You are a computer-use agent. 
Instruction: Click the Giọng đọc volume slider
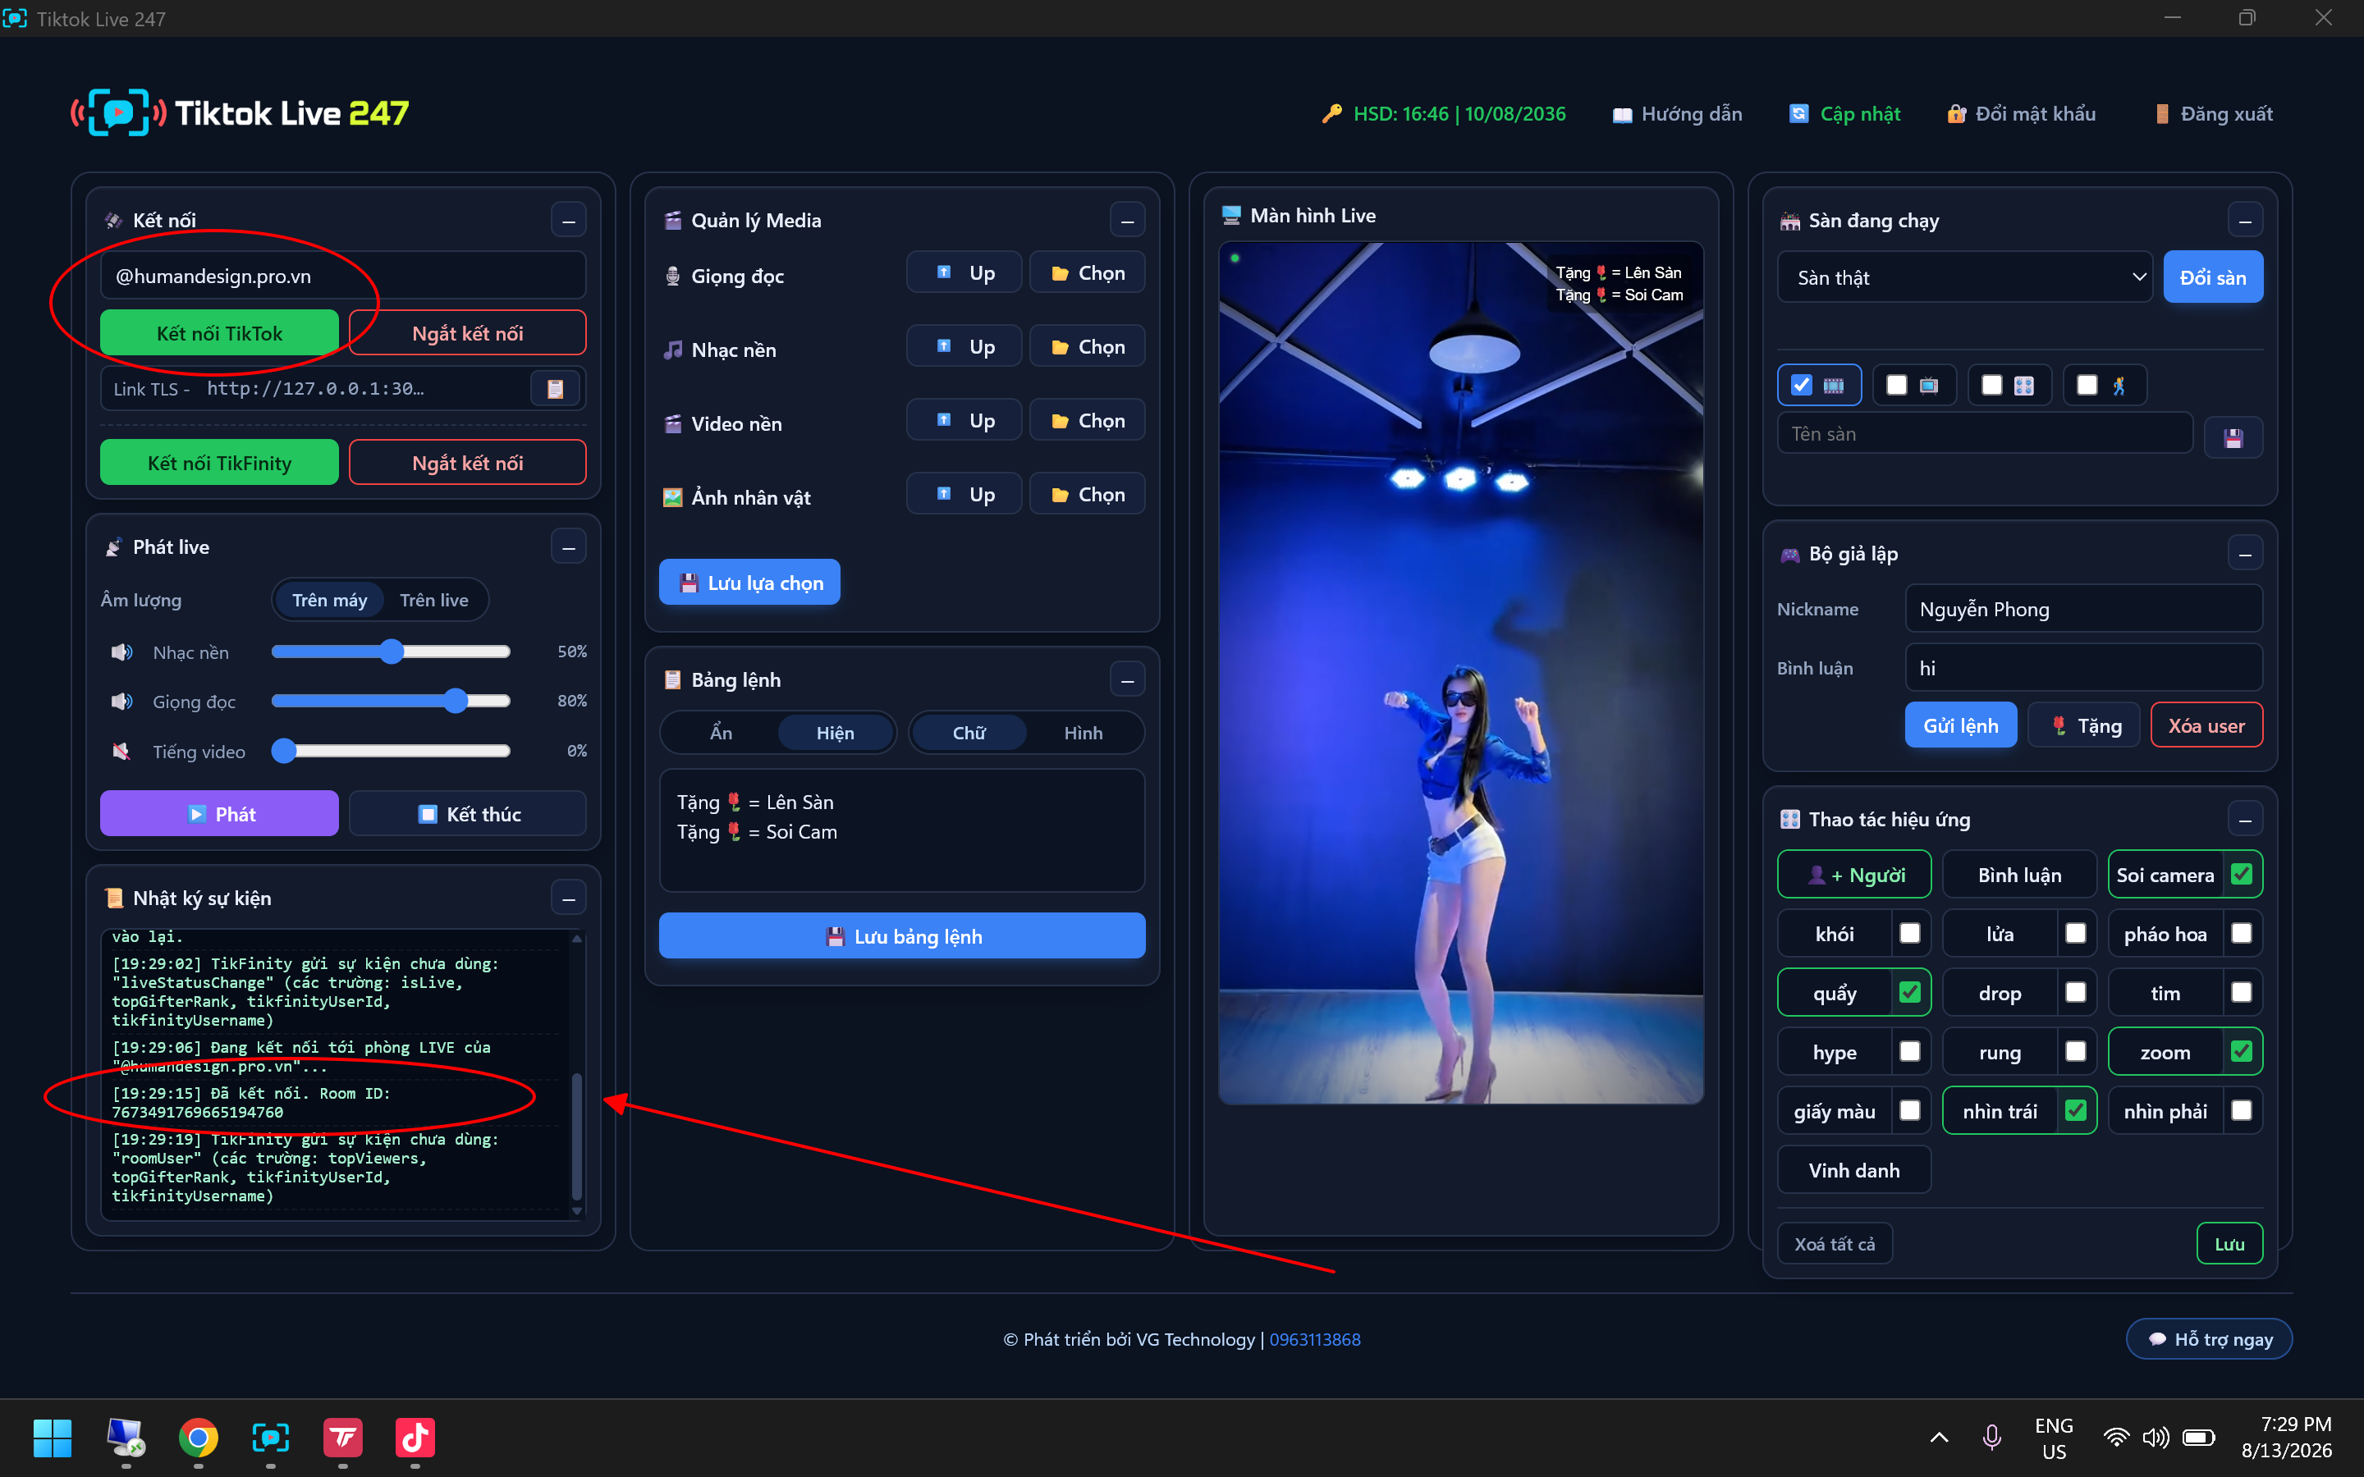click(391, 701)
